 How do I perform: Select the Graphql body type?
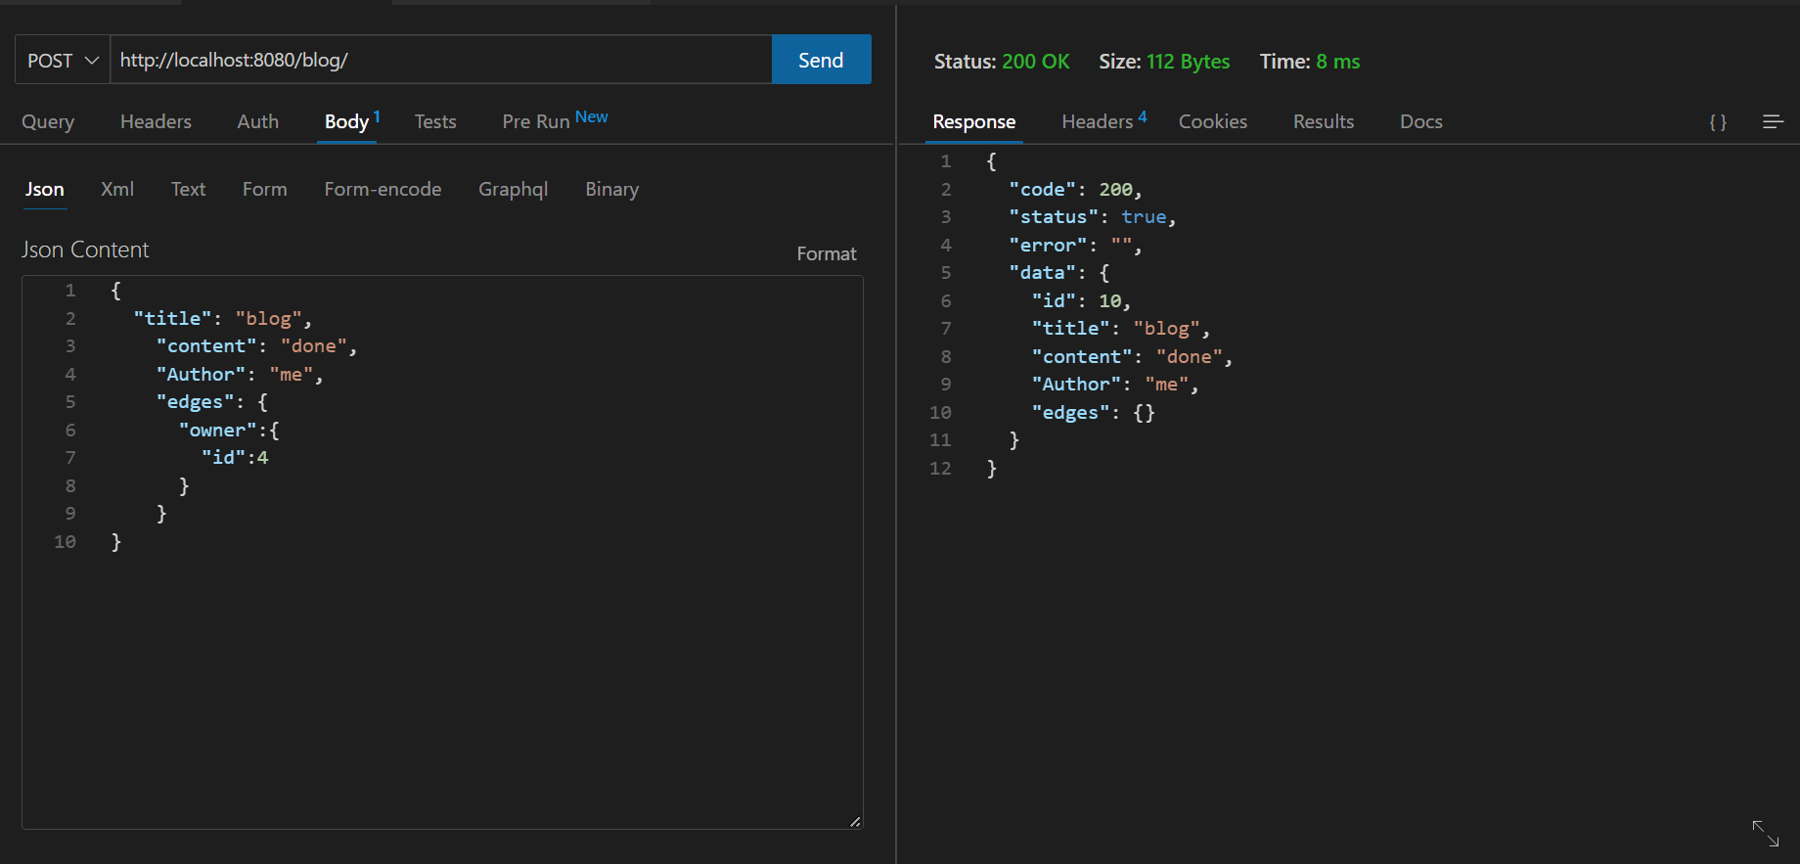tap(513, 189)
